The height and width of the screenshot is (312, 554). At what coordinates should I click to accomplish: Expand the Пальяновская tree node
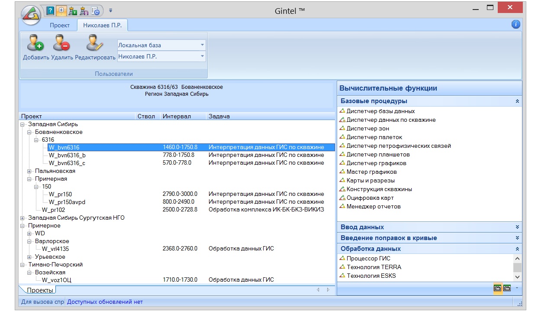tap(29, 171)
